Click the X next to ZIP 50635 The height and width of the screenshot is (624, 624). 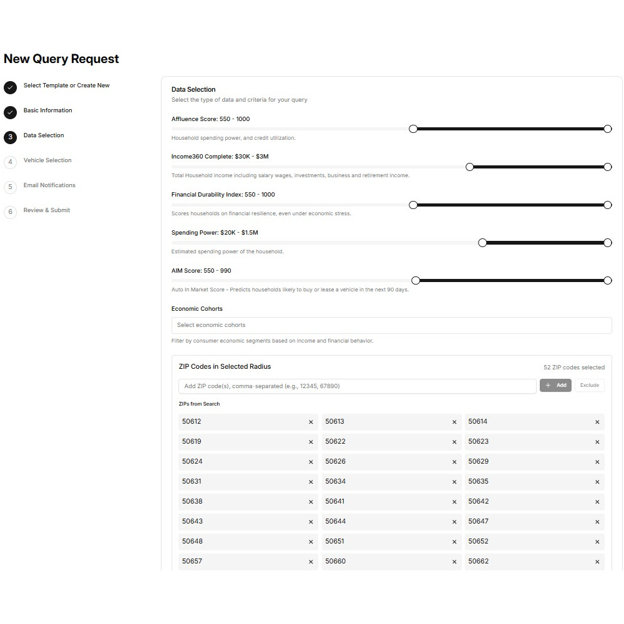[597, 482]
